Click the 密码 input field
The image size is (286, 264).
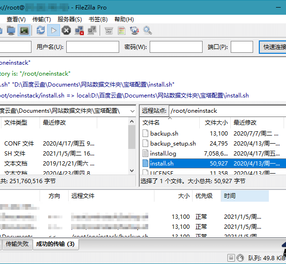pyautogui.click(x=176, y=47)
